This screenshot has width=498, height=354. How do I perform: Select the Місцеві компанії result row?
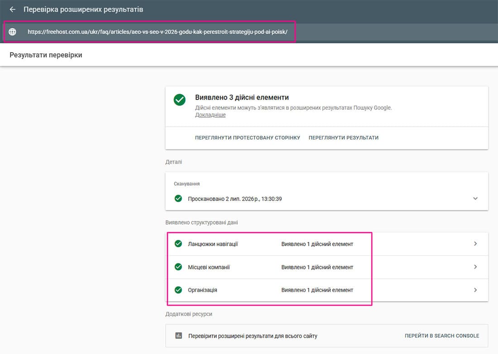(327, 267)
